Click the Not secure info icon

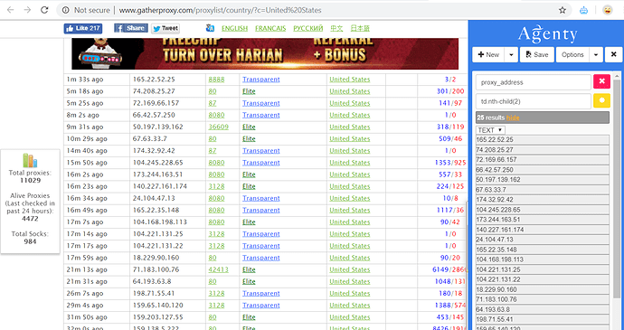(66, 10)
